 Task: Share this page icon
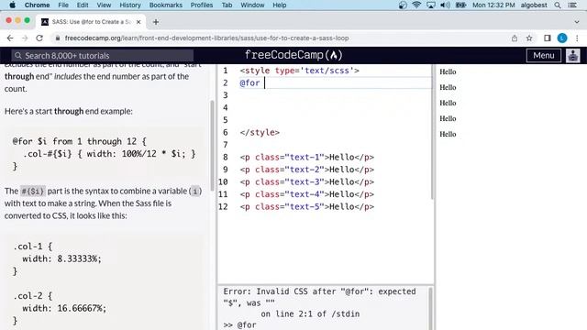click(515, 38)
